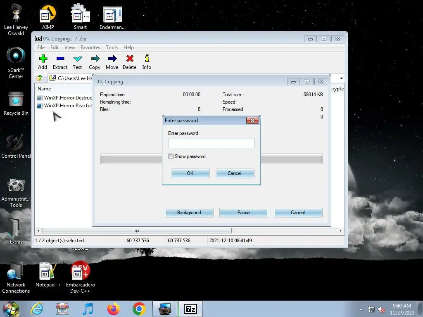Select the WinXP.Horror.Destruc file row
Image resolution: width=423 pixels, height=317 pixels.
click(x=64, y=97)
